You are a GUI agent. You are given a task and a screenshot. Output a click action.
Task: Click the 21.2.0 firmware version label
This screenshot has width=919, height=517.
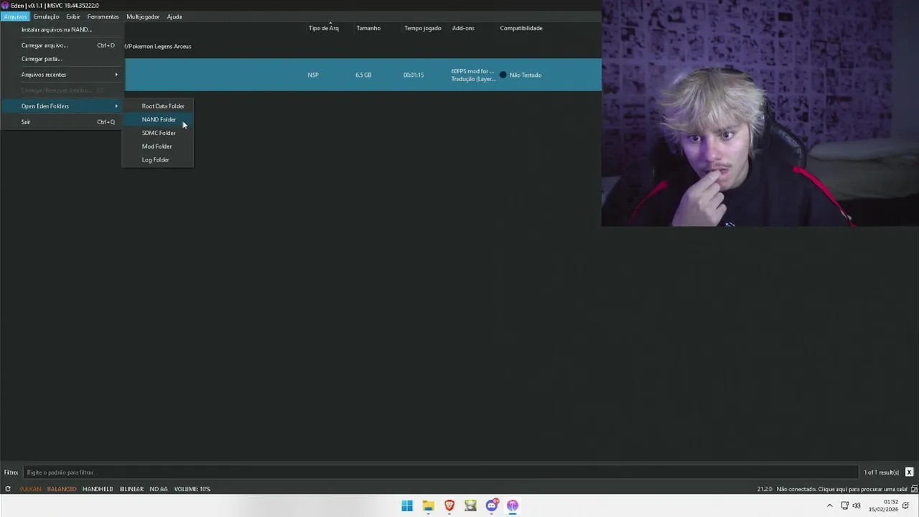(765, 489)
